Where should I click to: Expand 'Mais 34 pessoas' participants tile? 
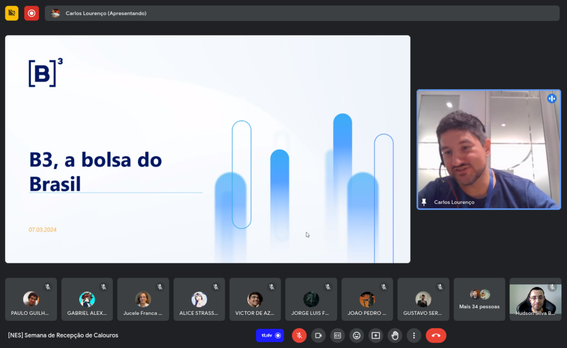pos(479,299)
